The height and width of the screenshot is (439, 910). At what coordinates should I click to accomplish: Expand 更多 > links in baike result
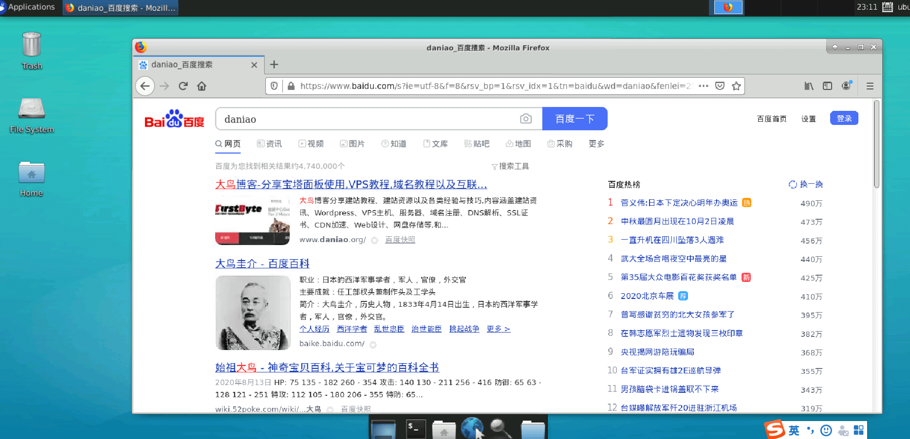click(499, 329)
